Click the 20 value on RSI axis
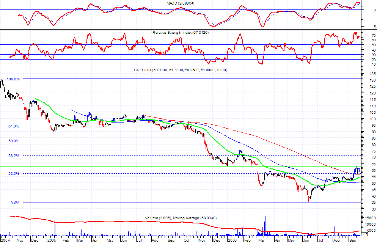Screen dimensions: 377x242 [x=374, y=60]
